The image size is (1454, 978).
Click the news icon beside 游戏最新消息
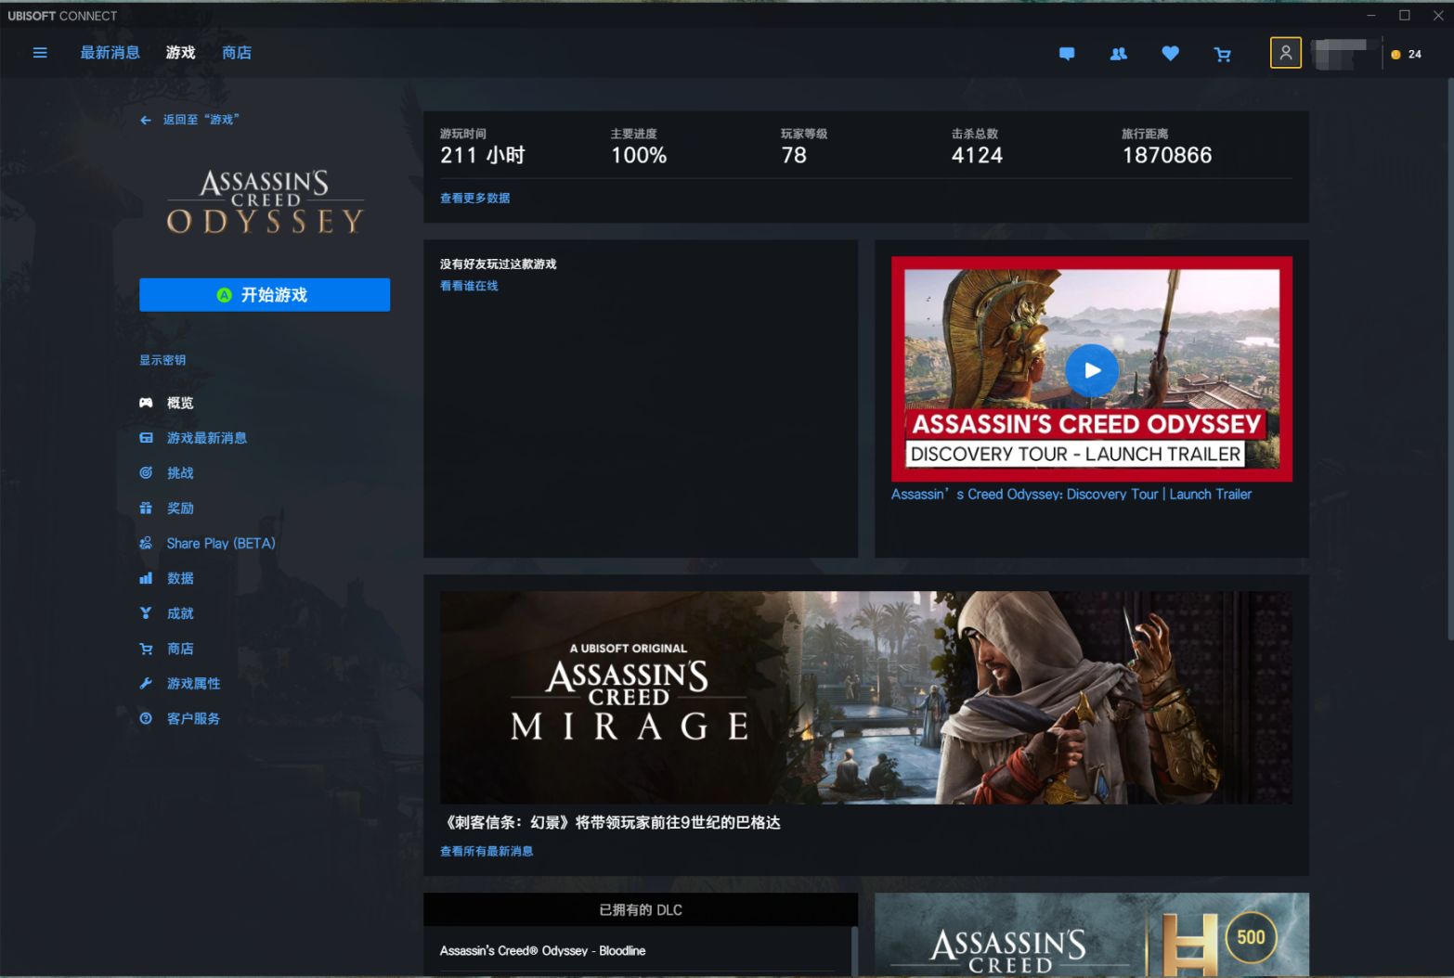pos(146,438)
